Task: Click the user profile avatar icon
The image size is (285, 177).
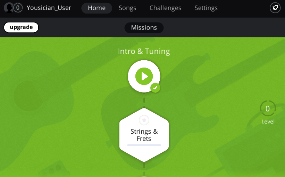Action: point(8,8)
